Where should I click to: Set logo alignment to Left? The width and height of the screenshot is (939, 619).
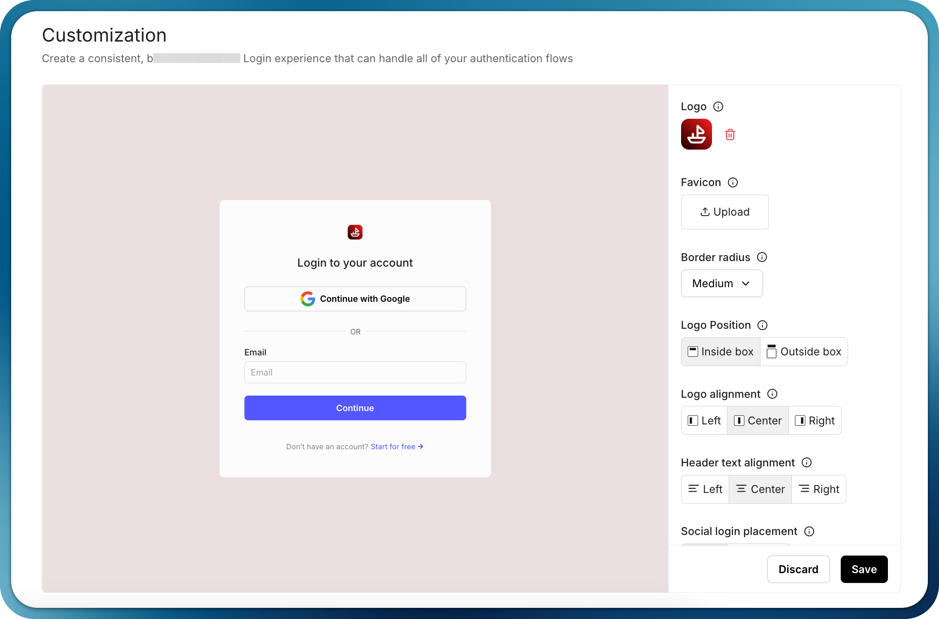(704, 421)
